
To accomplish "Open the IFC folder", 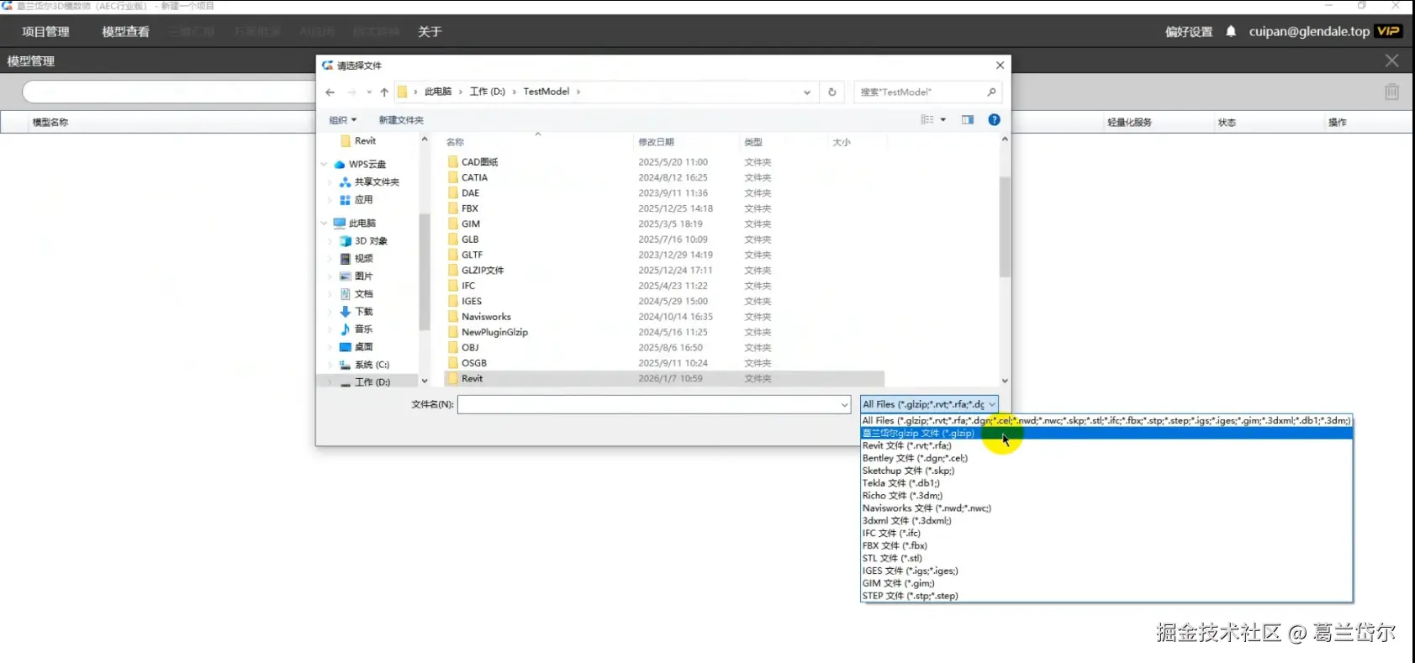I will point(468,286).
